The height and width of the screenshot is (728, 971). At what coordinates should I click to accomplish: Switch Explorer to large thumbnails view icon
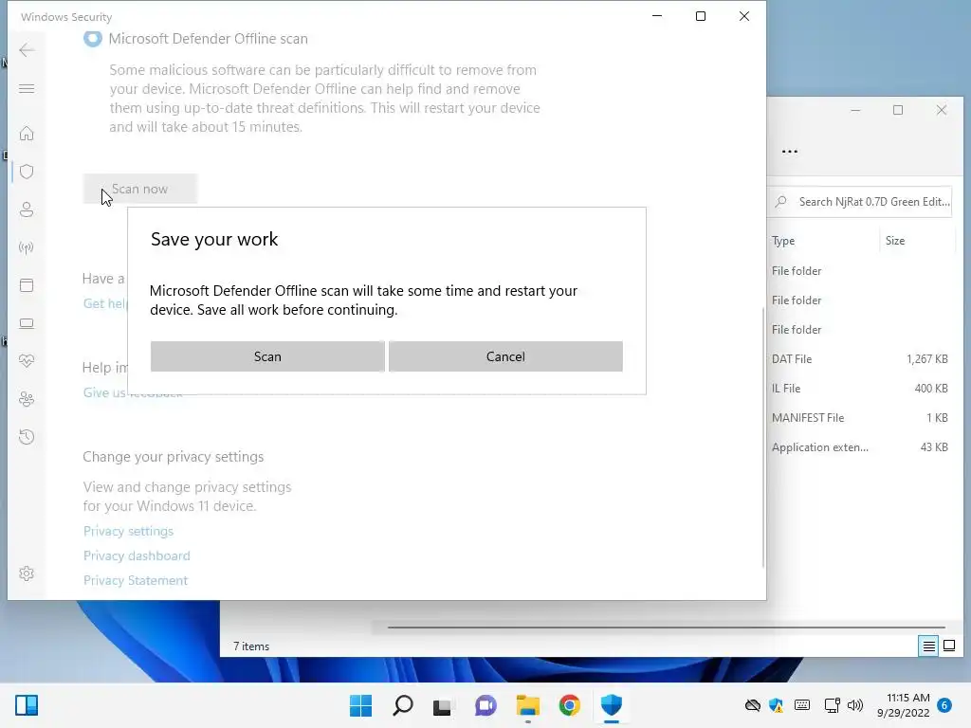(948, 646)
